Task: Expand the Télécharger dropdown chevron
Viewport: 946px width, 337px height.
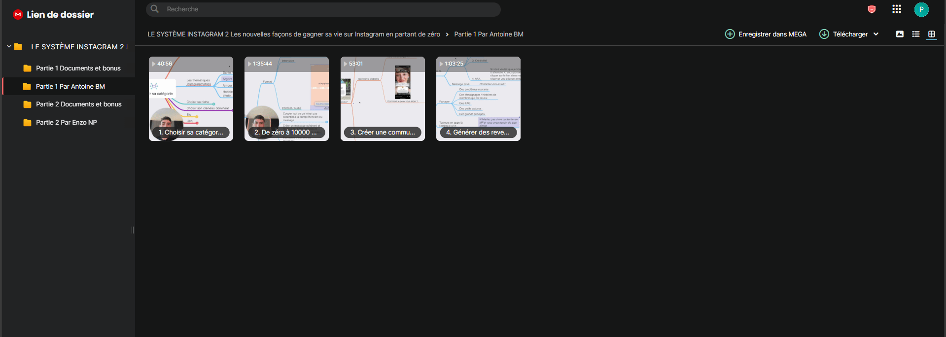Action: [876, 34]
